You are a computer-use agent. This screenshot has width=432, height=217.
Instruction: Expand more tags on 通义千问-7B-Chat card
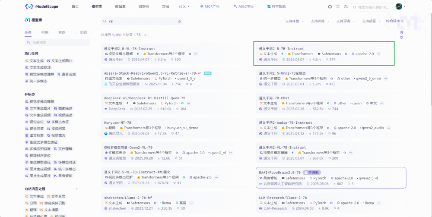pyautogui.click(x=382, y=104)
